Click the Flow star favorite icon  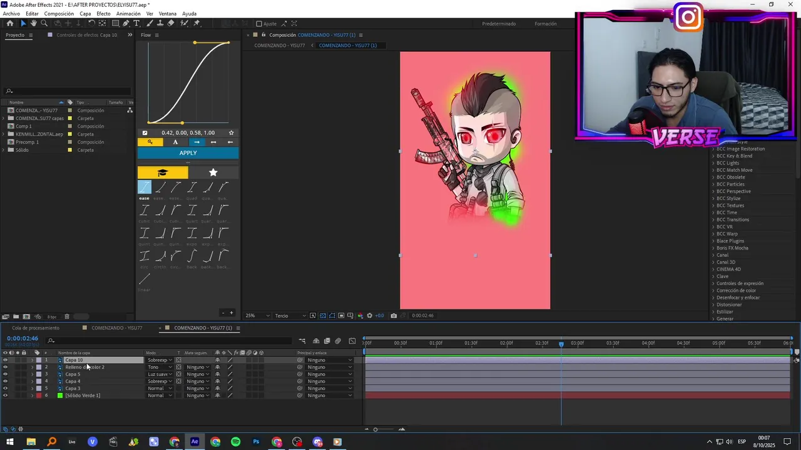(x=231, y=132)
